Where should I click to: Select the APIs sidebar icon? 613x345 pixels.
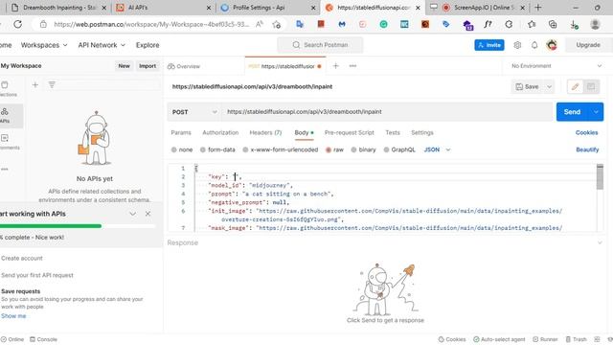(5, 115)
